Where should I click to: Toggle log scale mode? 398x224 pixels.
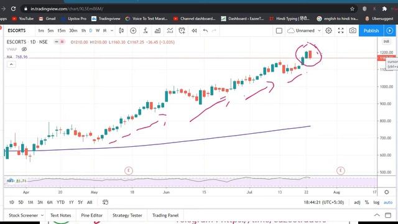(x=376, y=202)
